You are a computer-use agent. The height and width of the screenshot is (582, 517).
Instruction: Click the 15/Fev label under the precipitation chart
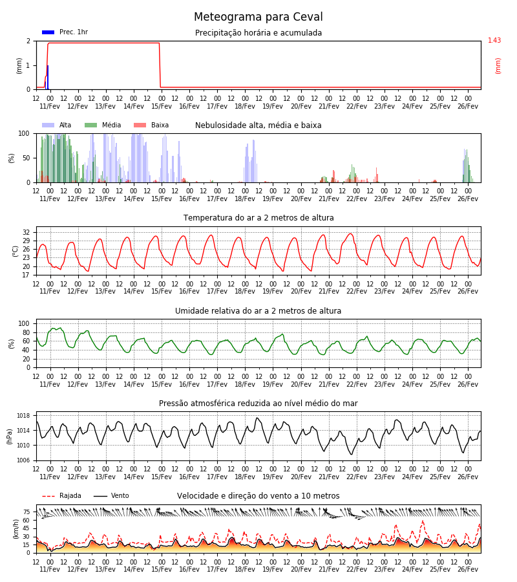162,106
